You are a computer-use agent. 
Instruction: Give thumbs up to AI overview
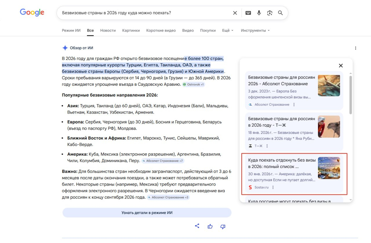pos(210,226)
